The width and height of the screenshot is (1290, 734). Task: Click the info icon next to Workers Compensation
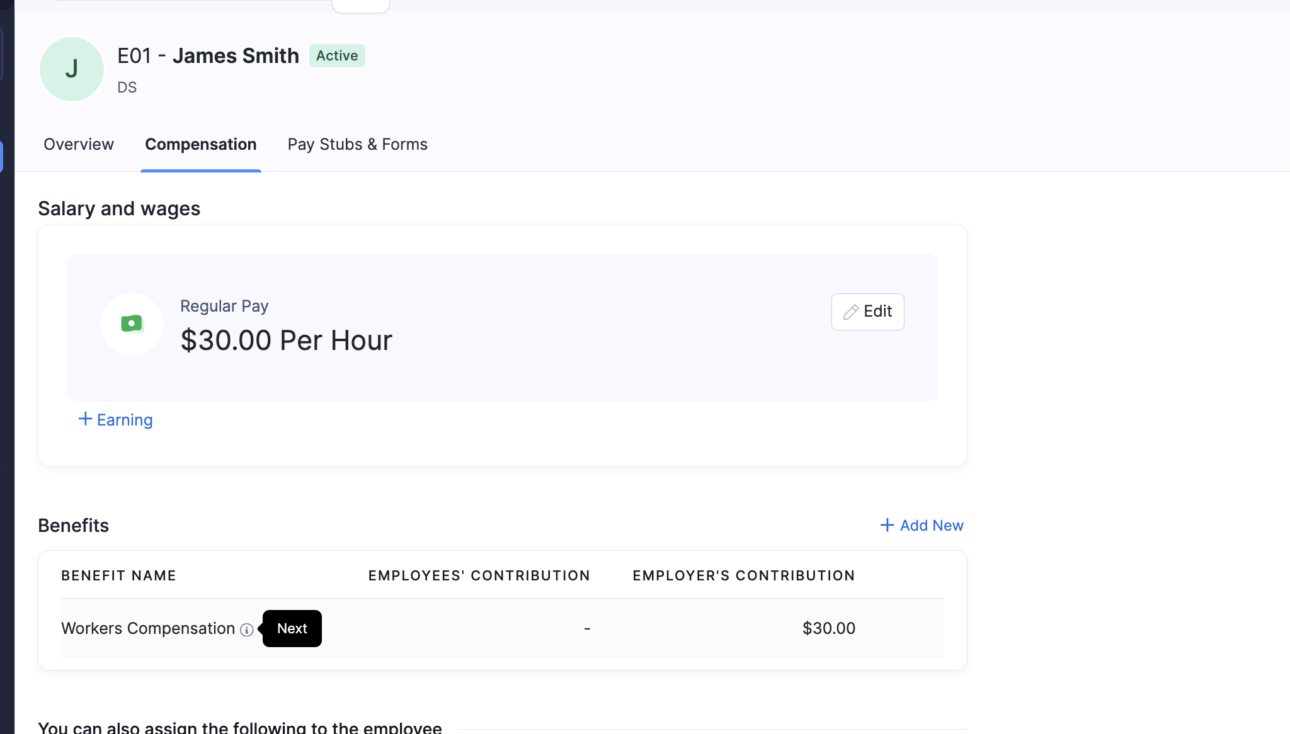tap(247, 630)
